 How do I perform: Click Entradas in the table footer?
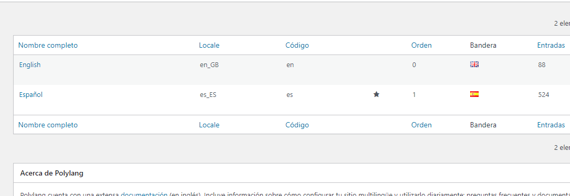pos(551,125)
